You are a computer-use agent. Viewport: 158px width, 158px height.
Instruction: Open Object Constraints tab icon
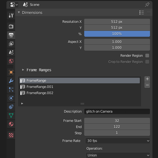coord(11,107)
